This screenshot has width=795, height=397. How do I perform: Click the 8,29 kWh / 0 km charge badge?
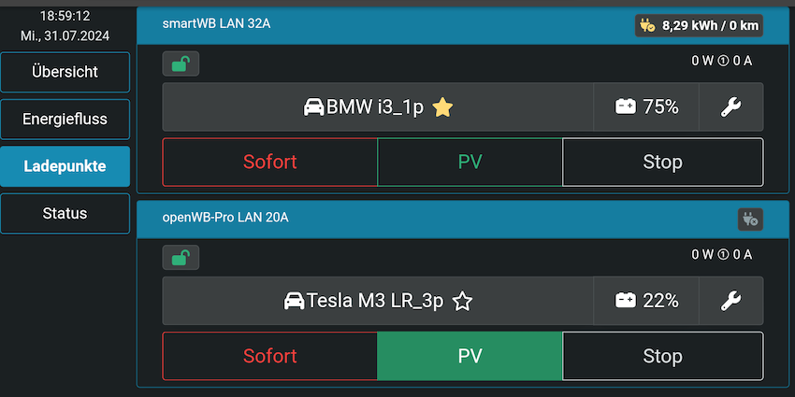pos(699,25)
